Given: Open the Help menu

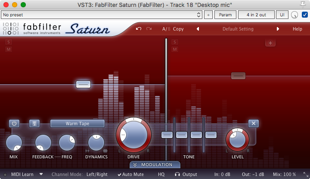Looking at the screenshot, I should [x=298, y=29].
